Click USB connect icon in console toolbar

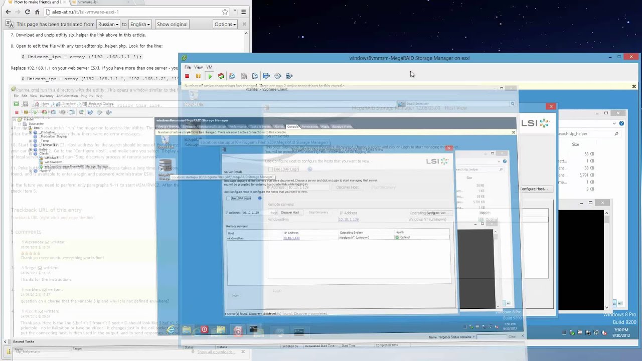289,76
